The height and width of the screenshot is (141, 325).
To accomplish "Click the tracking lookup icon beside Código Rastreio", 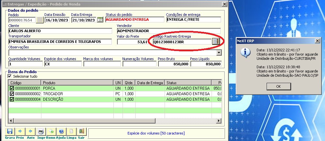I will 216,42.
